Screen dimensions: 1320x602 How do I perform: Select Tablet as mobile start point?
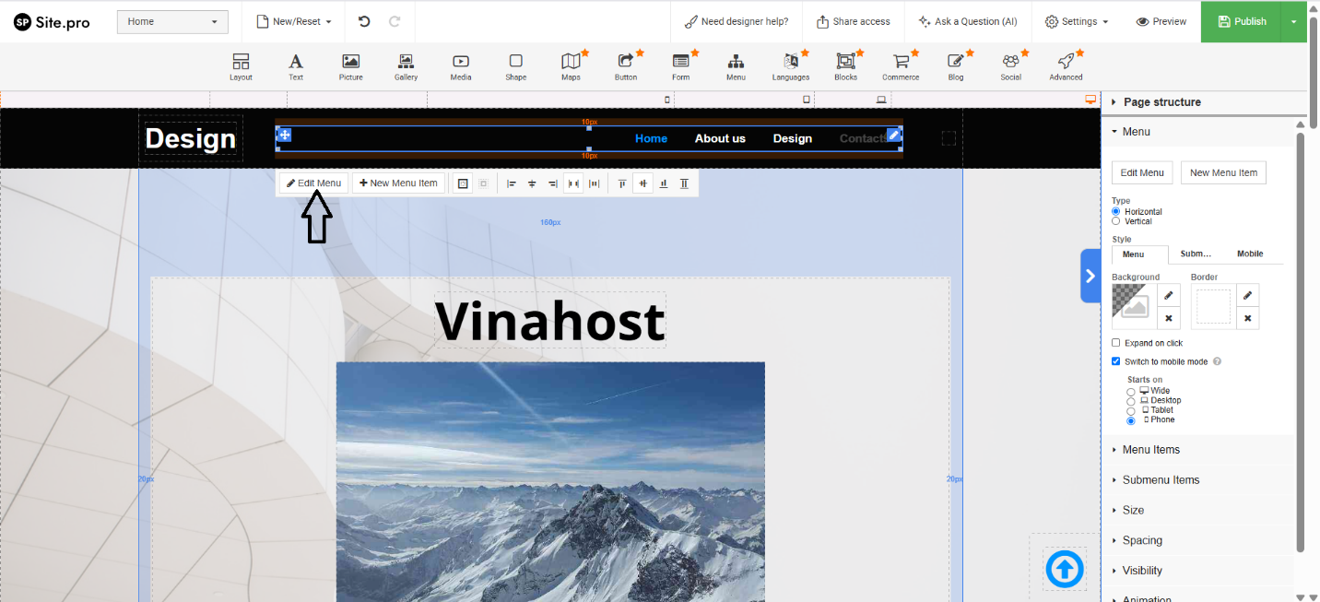pos(1131,410)
